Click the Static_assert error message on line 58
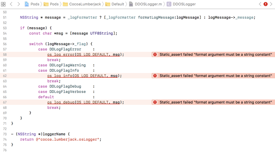This screenshot has width=275, height=152. pyautogui.click(x=216, y=54)
